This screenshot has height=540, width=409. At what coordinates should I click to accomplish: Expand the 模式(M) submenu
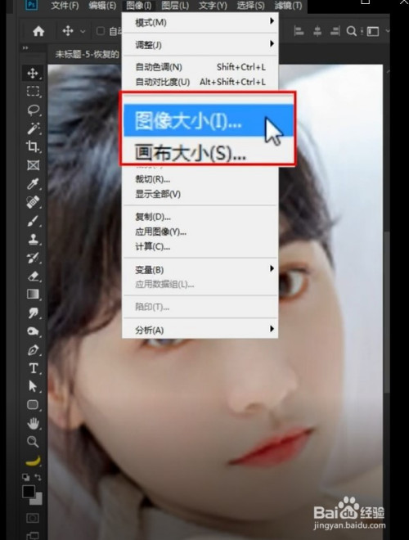200,22
